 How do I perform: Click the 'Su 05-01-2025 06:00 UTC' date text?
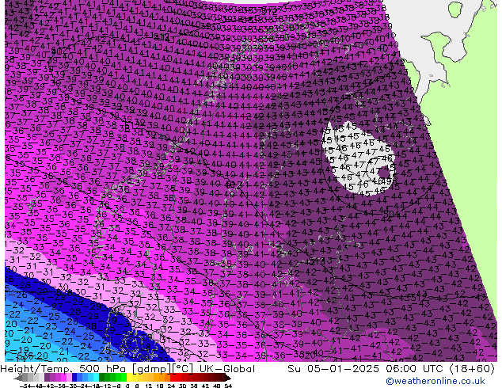[x=367, y=369]
